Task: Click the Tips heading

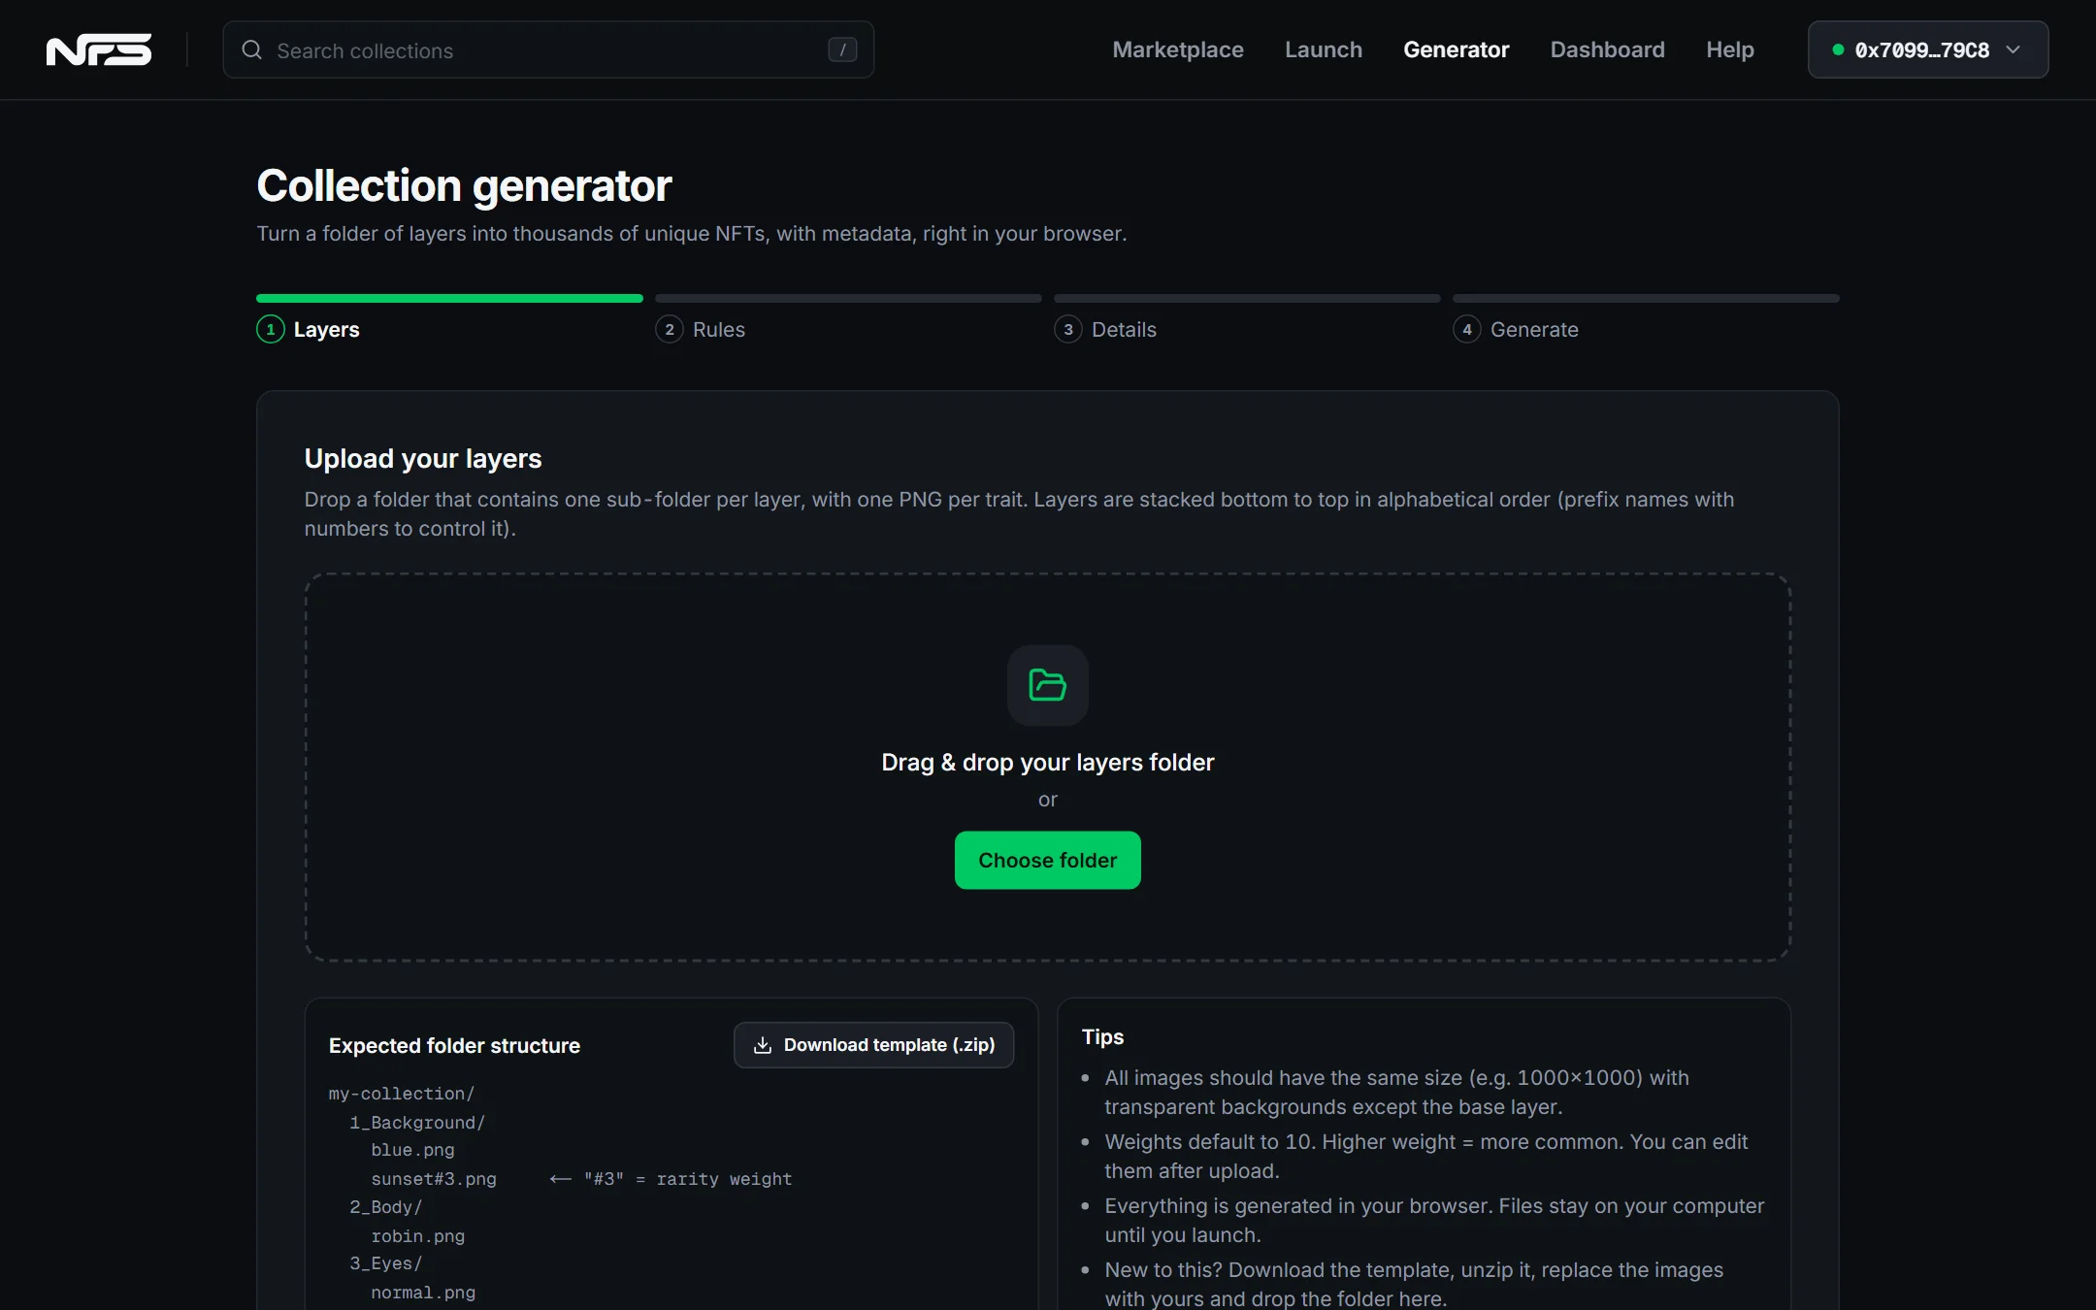Action: pyautogui.click(x=1102, y=1036)
